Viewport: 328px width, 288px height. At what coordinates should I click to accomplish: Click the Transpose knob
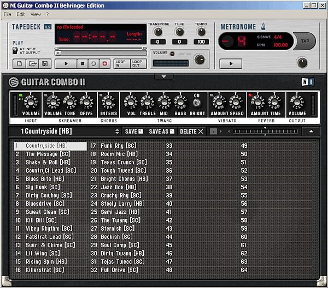coord(158,32)
